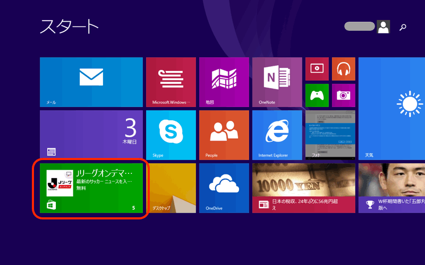425x265 pixels.
Task: Open the Weather tile with sun
Action: pyautogui.click(x=392, y=109)
